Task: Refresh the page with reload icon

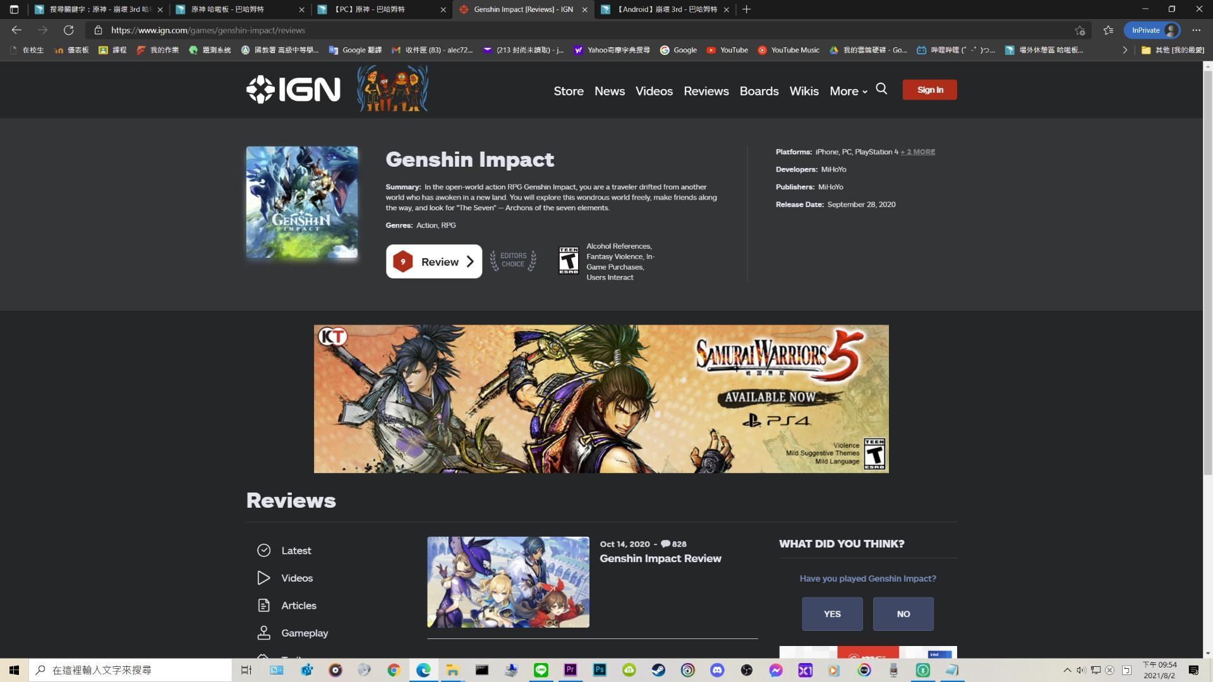Action: 68,30
